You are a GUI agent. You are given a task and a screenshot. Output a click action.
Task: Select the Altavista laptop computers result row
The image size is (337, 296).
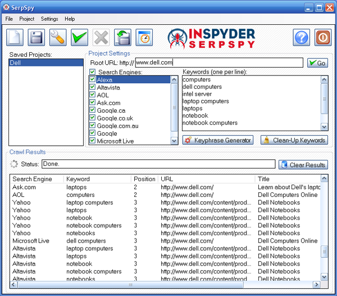(x=165, y=248)
